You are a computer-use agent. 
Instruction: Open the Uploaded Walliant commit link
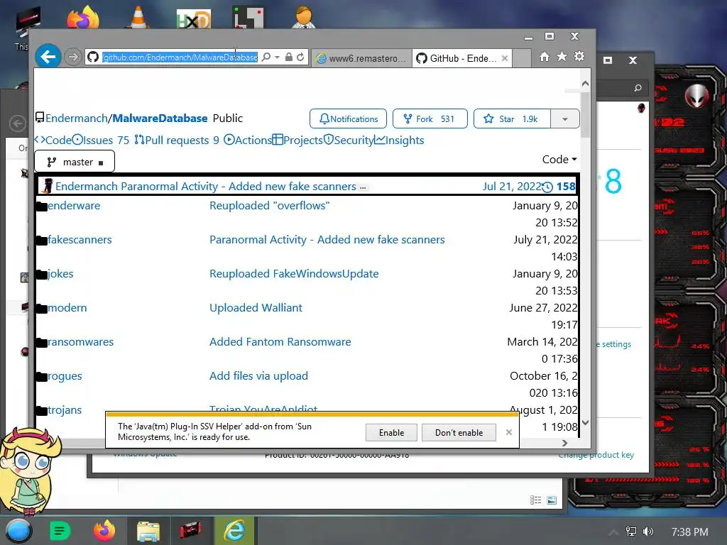pos(256,308)
